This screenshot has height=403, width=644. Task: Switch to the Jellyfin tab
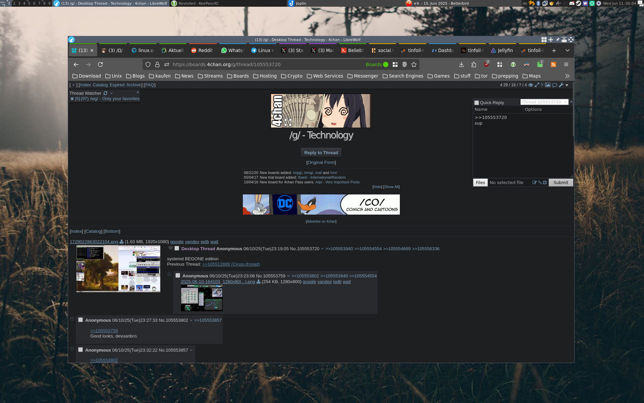click(502, 50)
